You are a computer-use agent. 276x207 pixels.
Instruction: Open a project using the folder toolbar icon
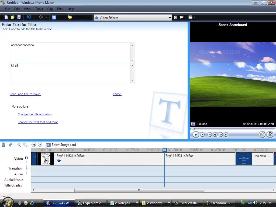(x=12, y=17)
